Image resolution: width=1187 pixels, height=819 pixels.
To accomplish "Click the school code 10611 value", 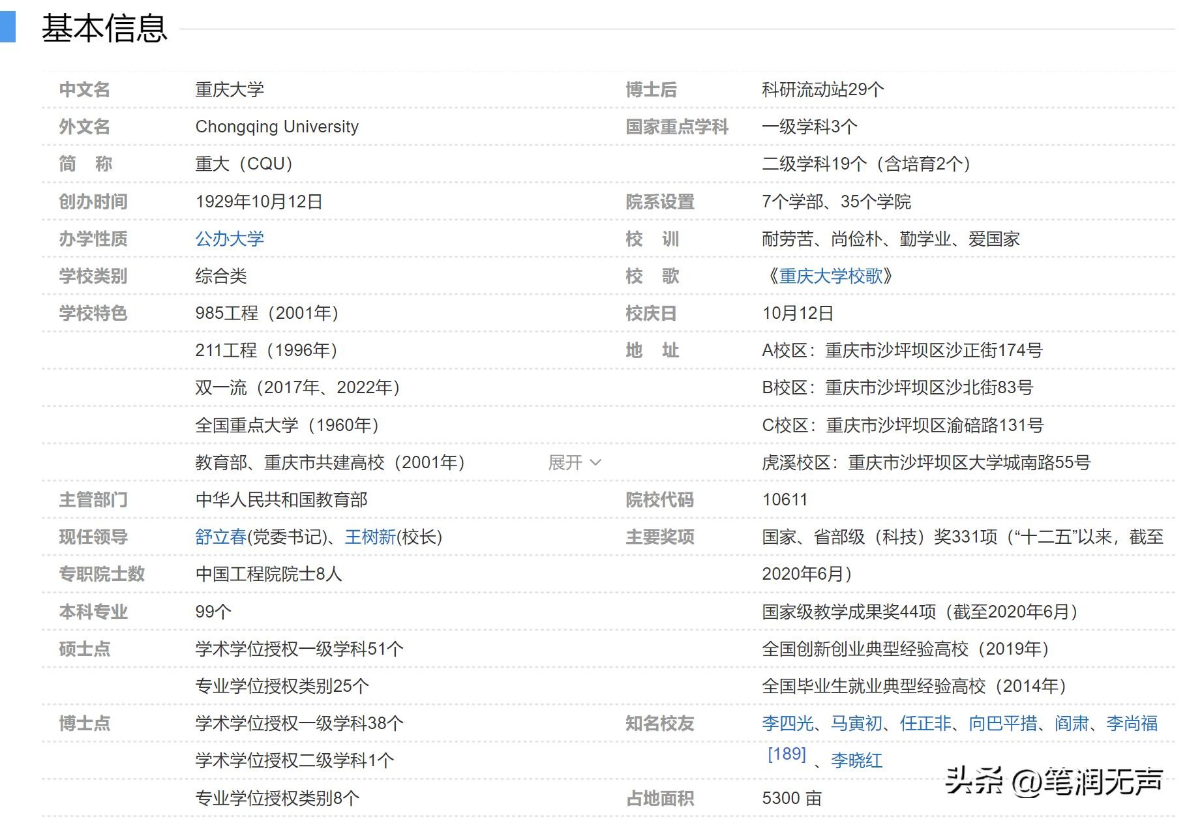I will coord(785,499).
